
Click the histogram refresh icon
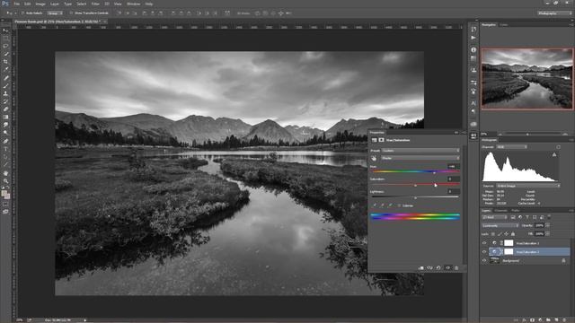(x=558, y=147)
